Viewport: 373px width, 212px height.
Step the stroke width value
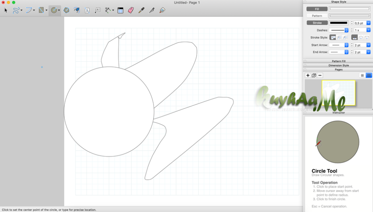pos(352,23)
